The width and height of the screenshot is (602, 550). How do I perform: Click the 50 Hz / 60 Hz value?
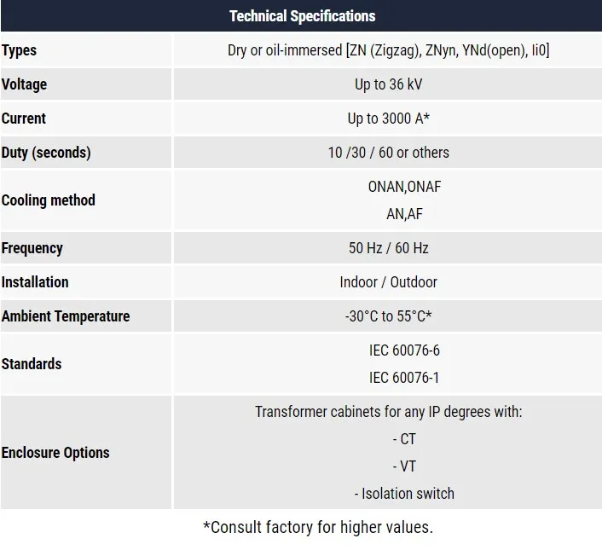pos(388,248)
